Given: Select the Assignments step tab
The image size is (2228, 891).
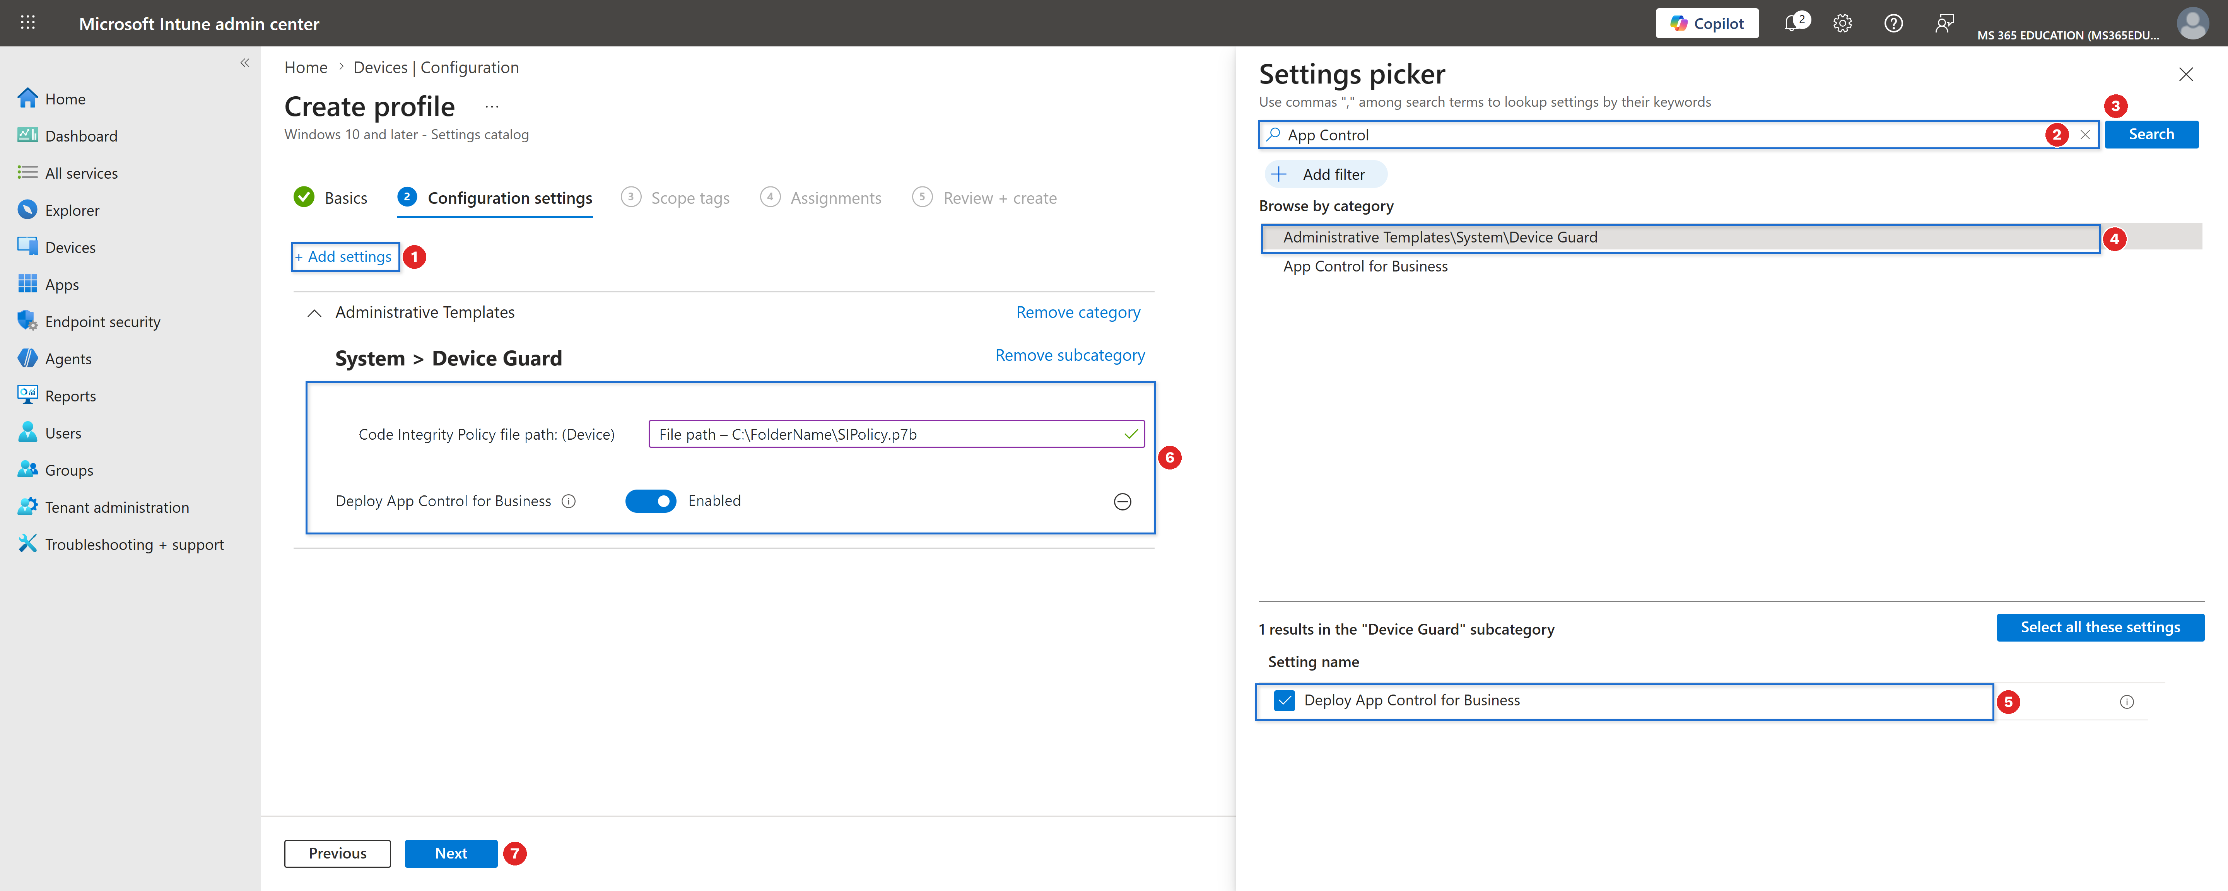Looking at the screenshot, I should click(821, 198).
